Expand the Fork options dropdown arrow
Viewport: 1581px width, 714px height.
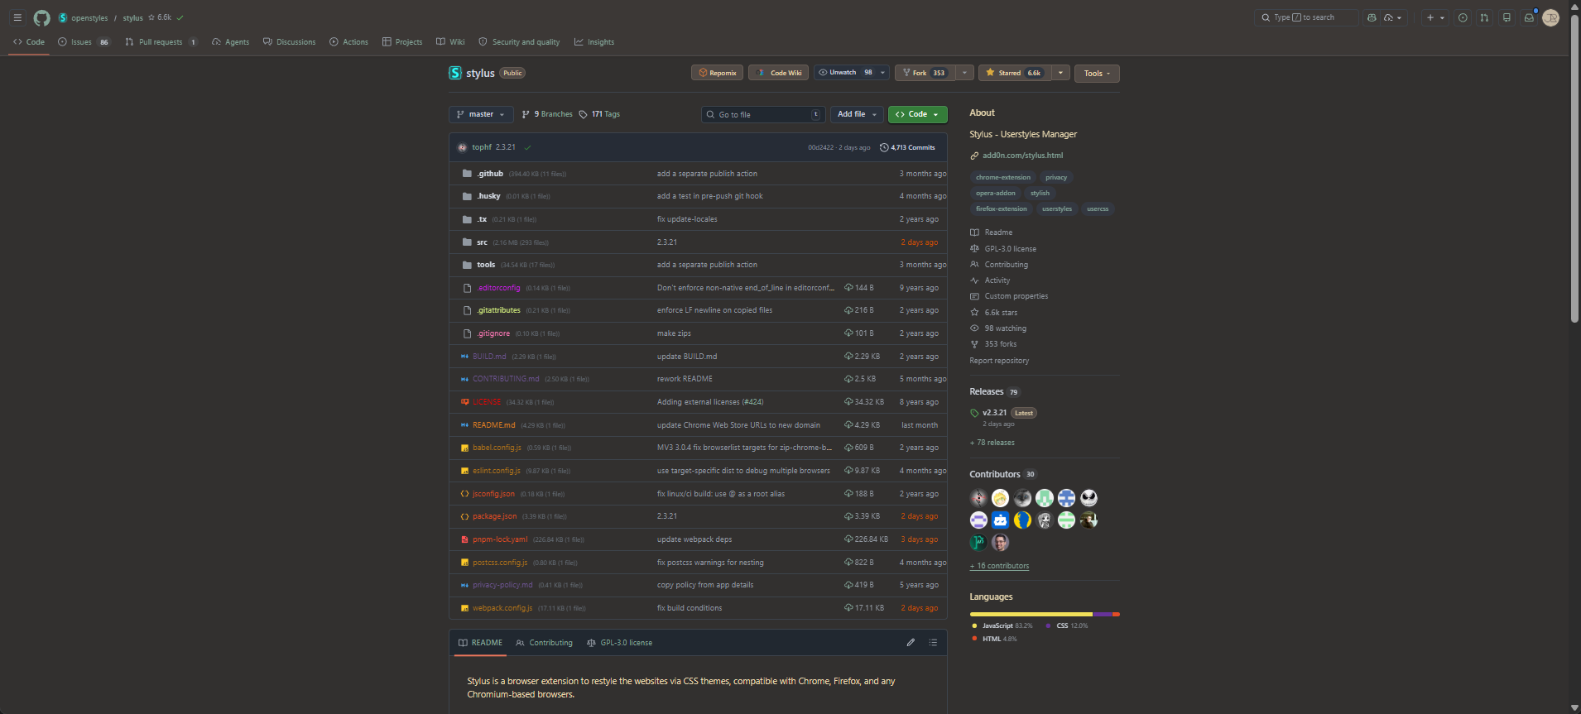coord(964,73)
